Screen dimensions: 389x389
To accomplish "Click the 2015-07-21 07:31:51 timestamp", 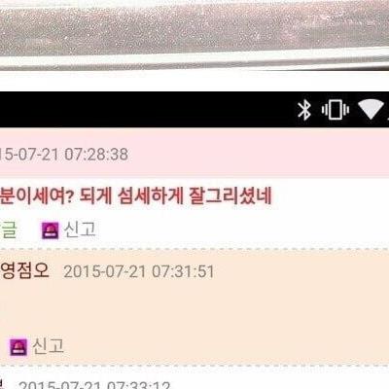I will [139, 271].
